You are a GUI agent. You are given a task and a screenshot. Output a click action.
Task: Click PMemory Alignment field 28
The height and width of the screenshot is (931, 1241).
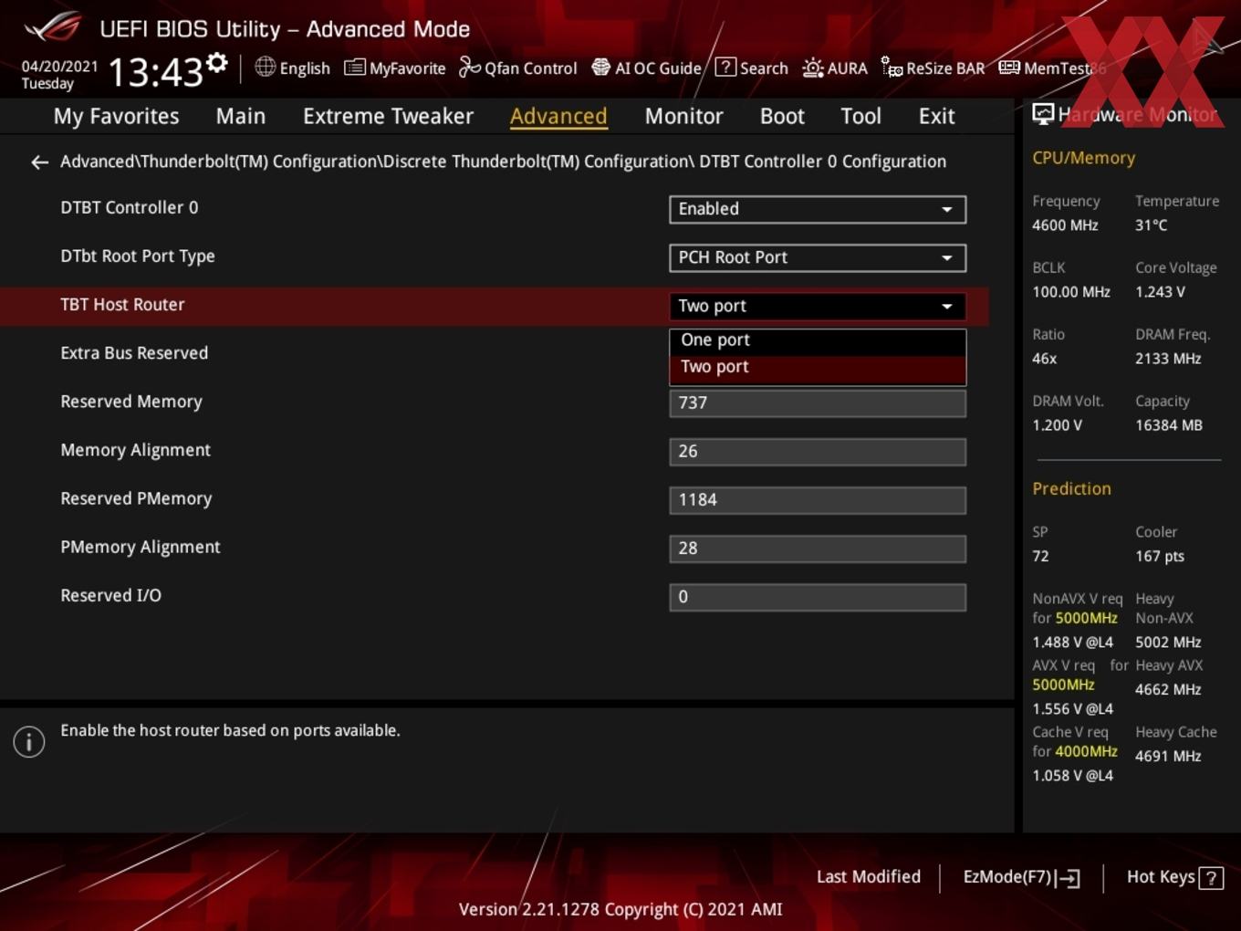(817, 549)
